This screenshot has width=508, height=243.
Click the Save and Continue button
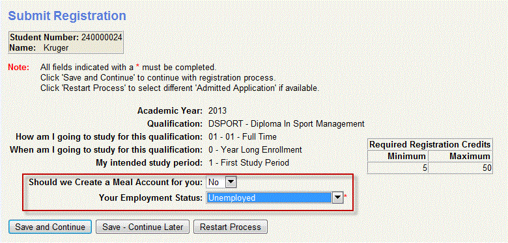point(50,227)
